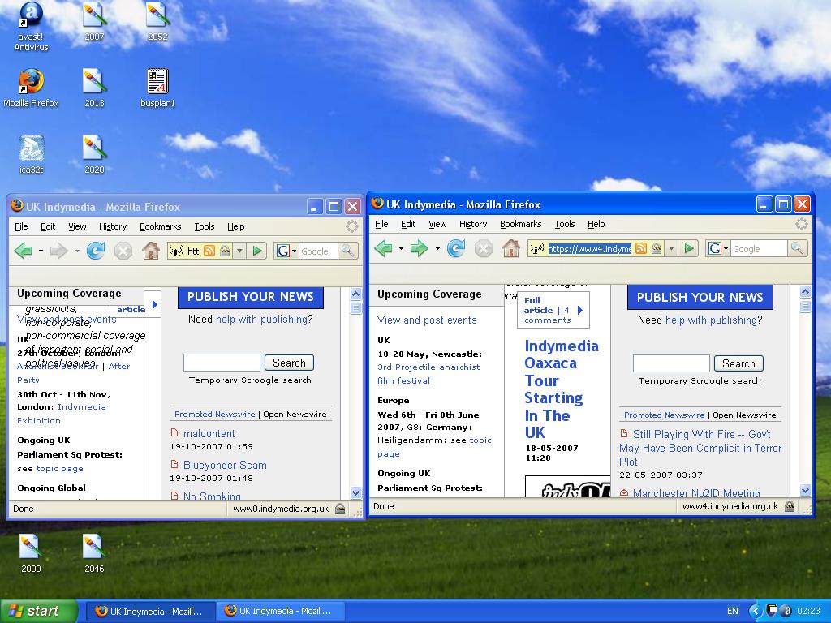Click the RSS feed icon in the right address bar
831x623 pixels.
click(641, 248)
